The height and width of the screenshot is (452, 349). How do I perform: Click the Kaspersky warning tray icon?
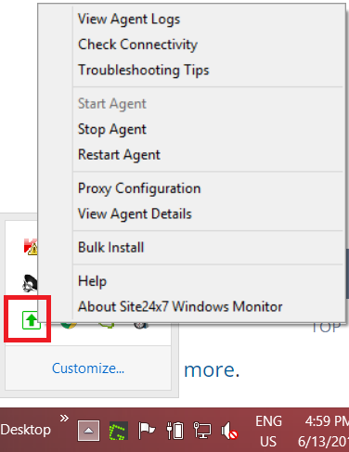click(x=31, y=247)
